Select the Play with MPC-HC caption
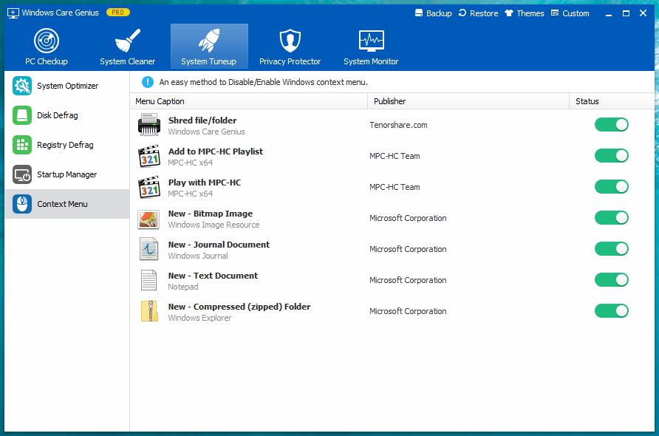 click(x=205, y=183)
